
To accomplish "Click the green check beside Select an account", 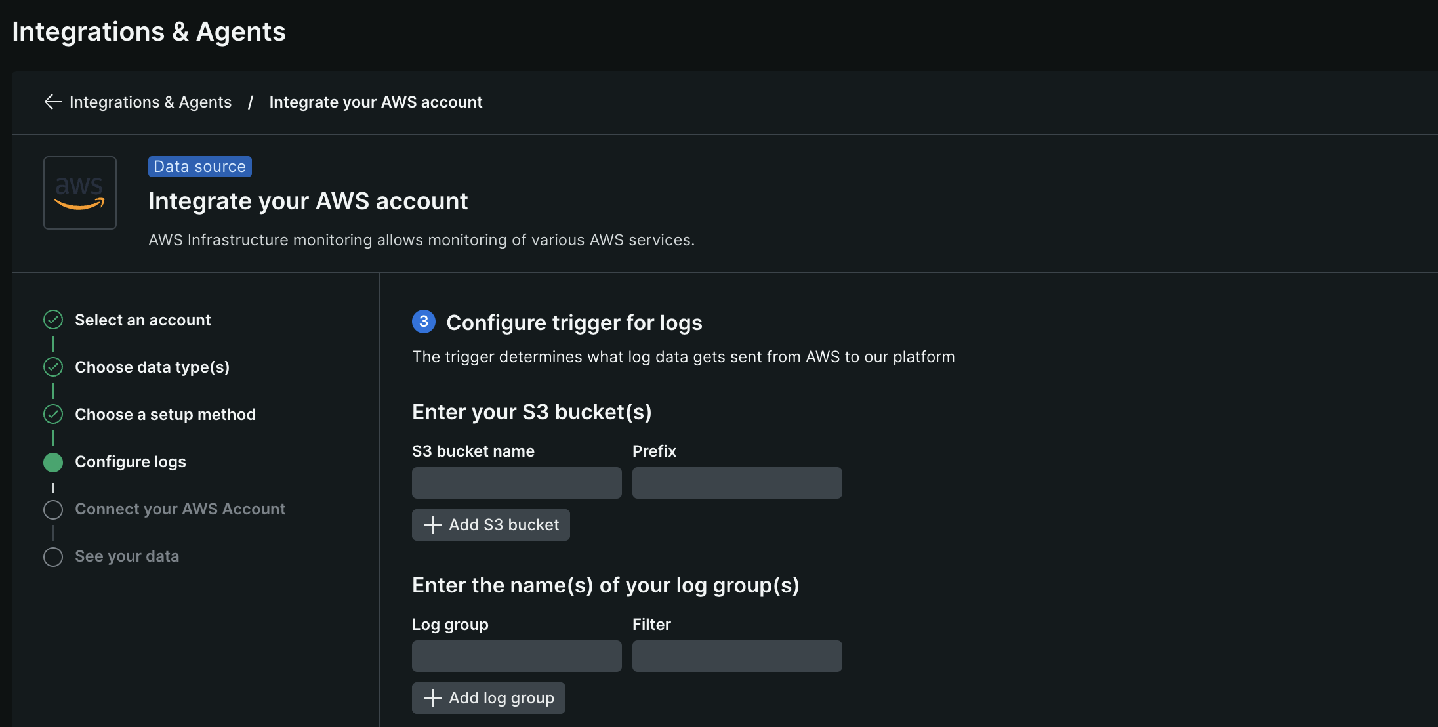I will tap(53, 320).
